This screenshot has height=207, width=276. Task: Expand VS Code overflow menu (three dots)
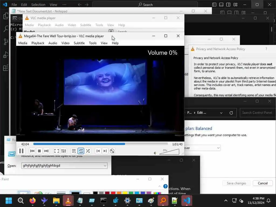coord(64,5)
